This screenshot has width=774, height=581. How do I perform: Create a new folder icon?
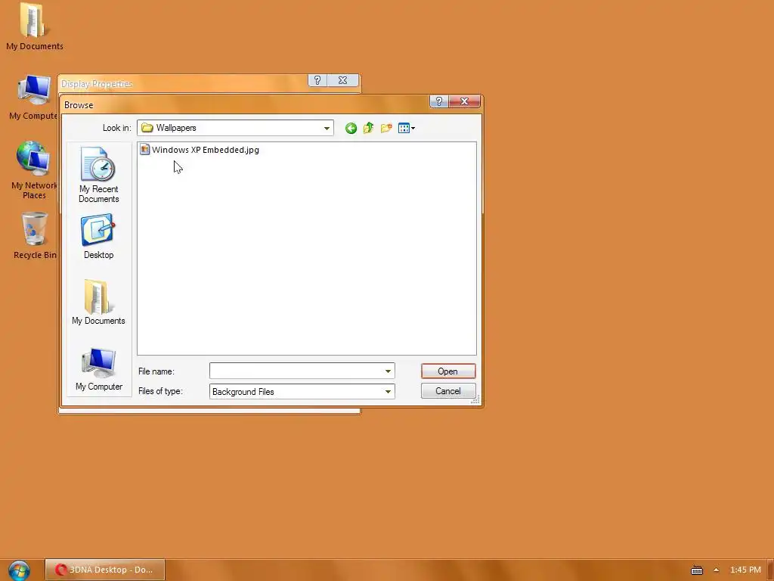coord(386,129)
